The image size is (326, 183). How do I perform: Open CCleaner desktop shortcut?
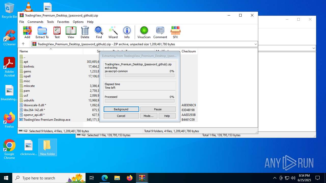click(9, 38)
